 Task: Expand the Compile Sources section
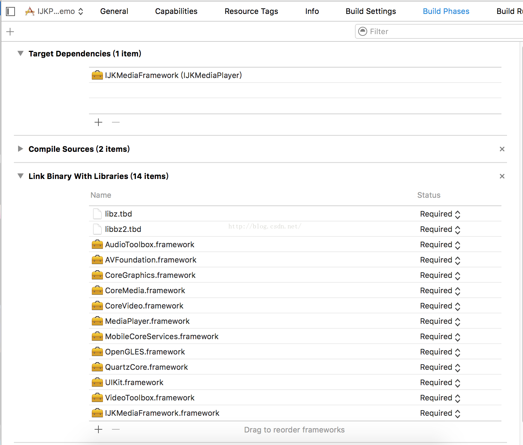click(x=21, y=149)
